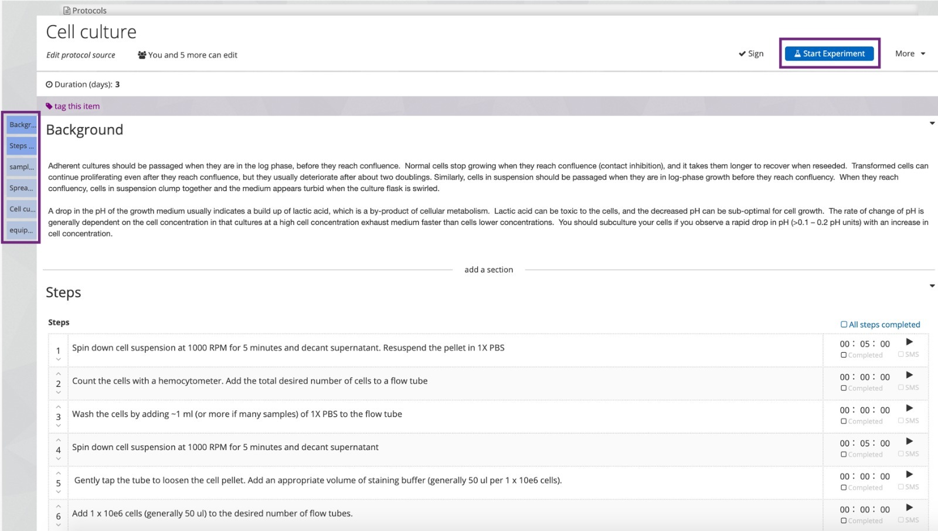The height and width of the screenshot is (531, 938).
Task: Move step 2 up with arrow
Action: coord(59,374)
